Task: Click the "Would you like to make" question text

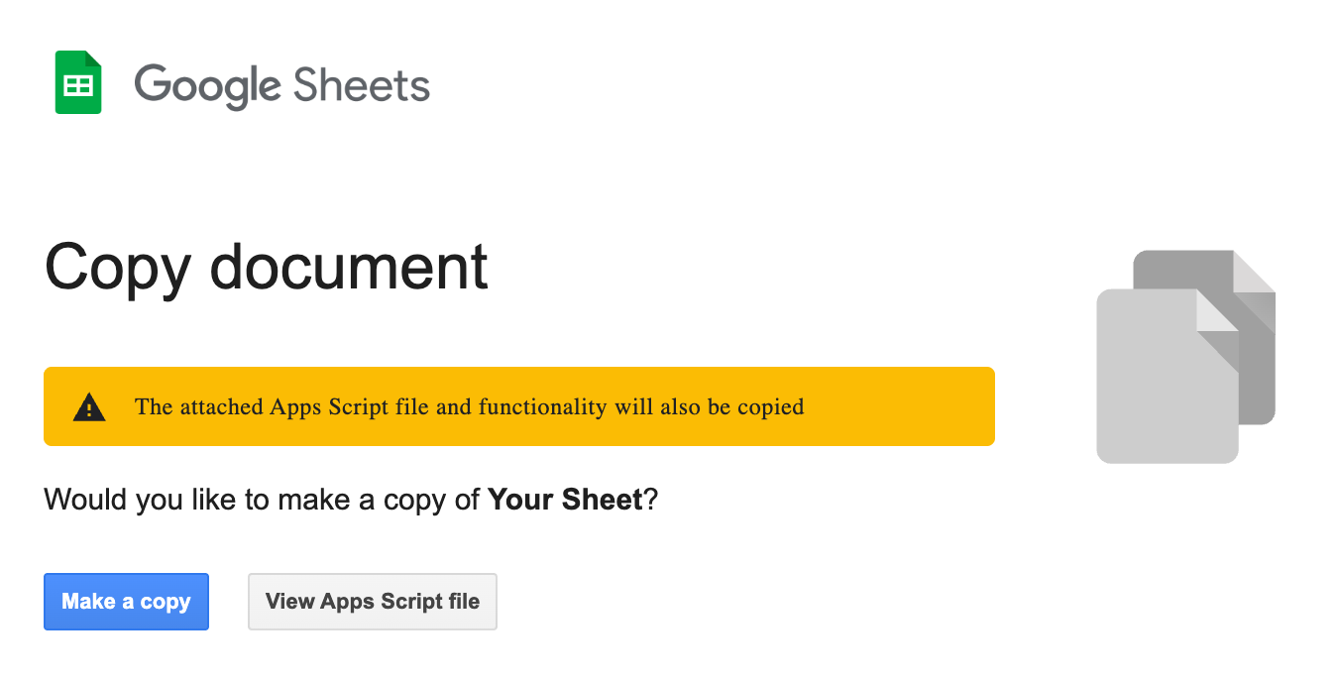Action: pyautogui.click(x=198, y=500)
